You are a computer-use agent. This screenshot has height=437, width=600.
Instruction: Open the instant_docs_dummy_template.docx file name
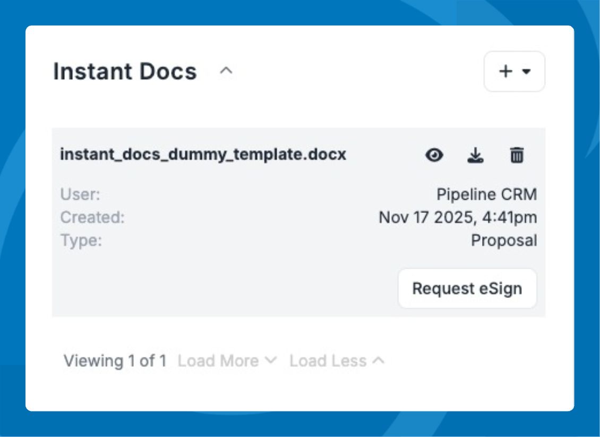tap(203, 155)
